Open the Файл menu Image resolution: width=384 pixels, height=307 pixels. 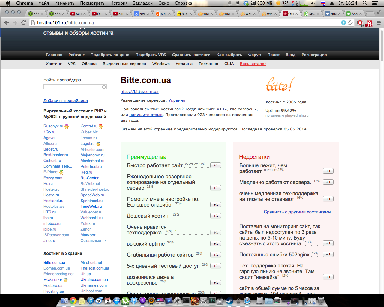pos(44,3)
